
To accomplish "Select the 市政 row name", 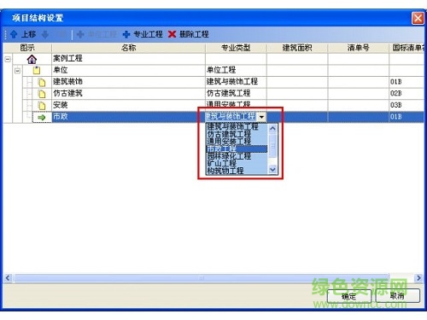I will [x=128, y=117].
